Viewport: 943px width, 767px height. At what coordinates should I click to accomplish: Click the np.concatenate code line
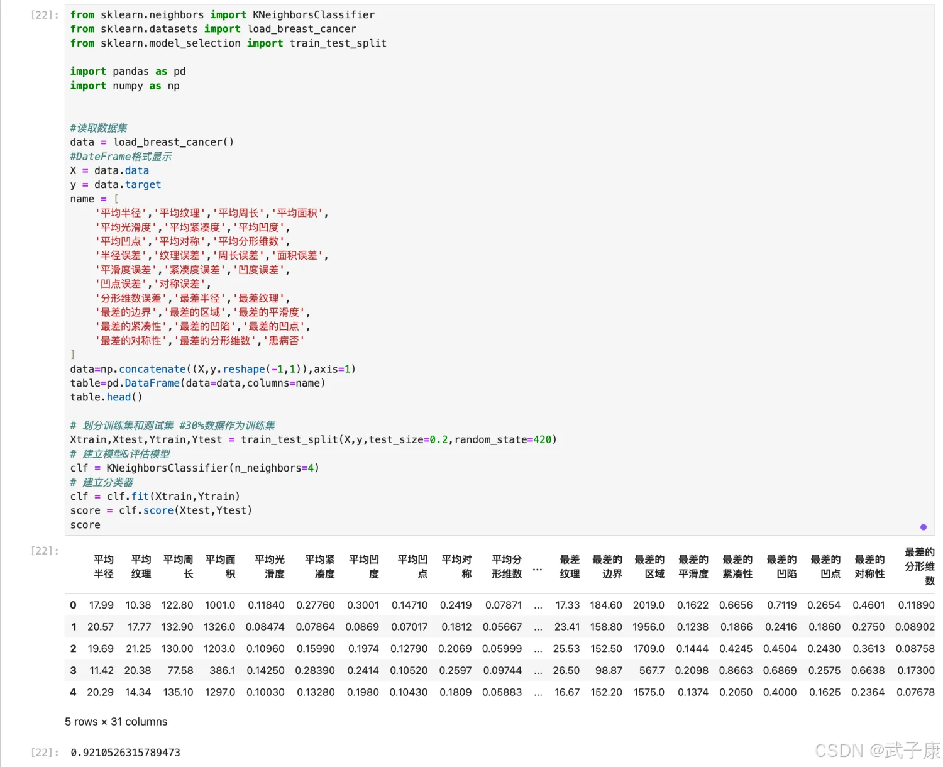pos(213,369)
